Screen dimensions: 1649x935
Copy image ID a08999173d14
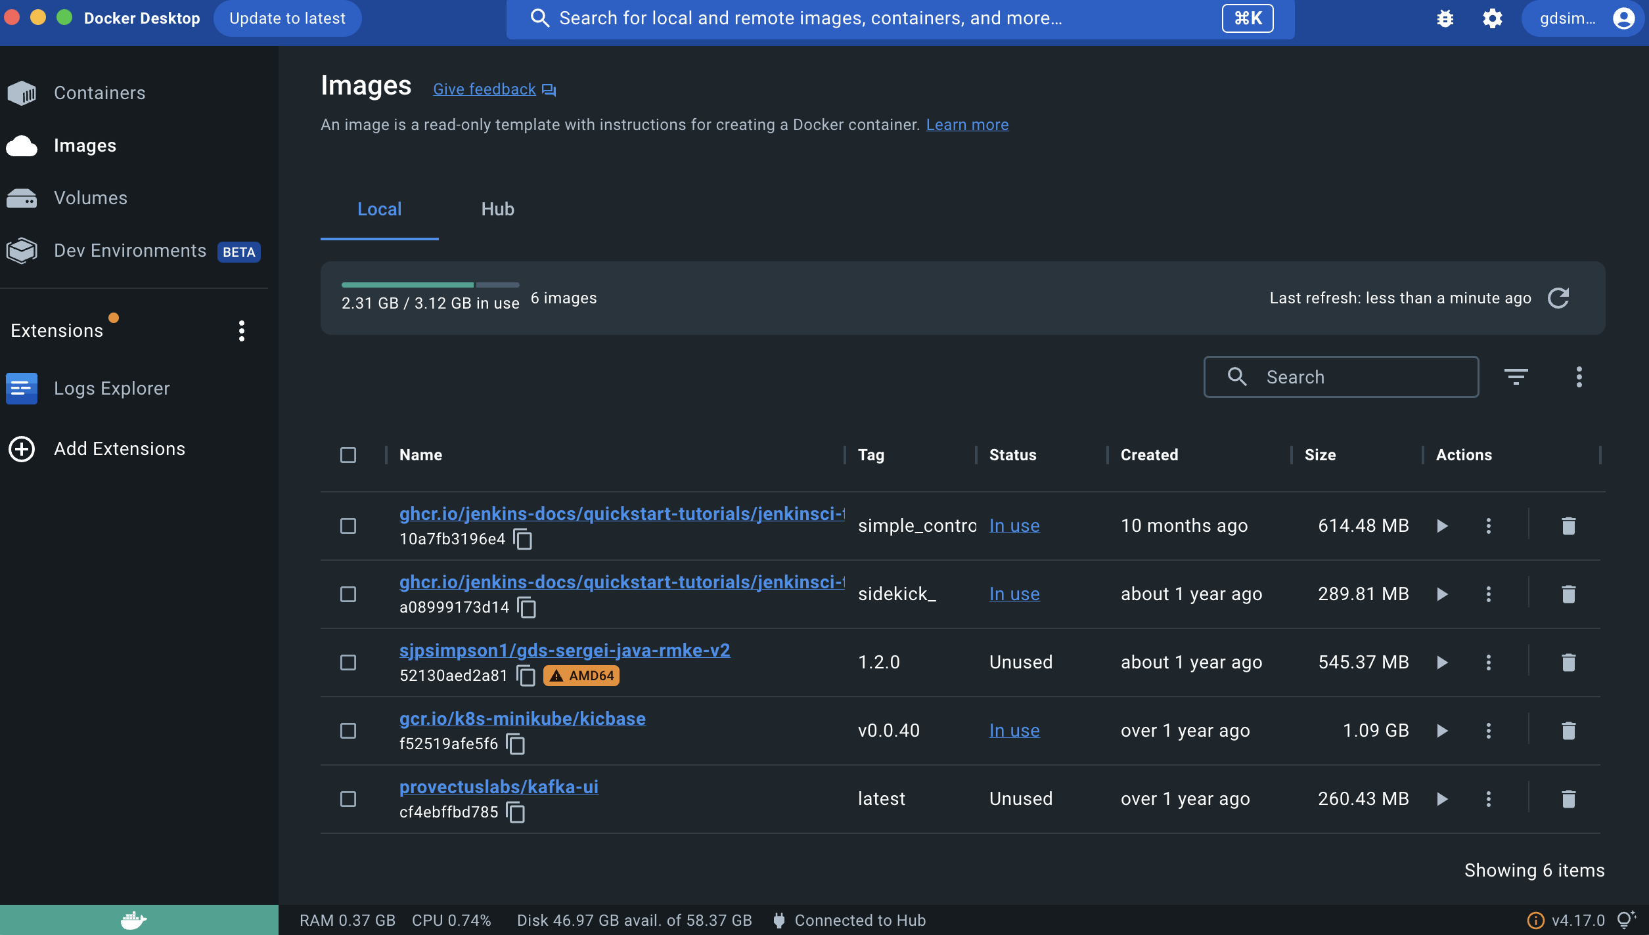[x=527, y=607]
